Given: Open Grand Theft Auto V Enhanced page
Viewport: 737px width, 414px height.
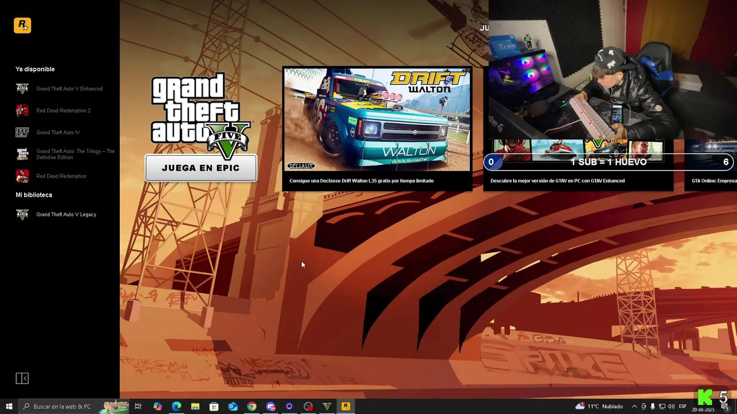Looking at the screenshot, I should pos(69,89).
